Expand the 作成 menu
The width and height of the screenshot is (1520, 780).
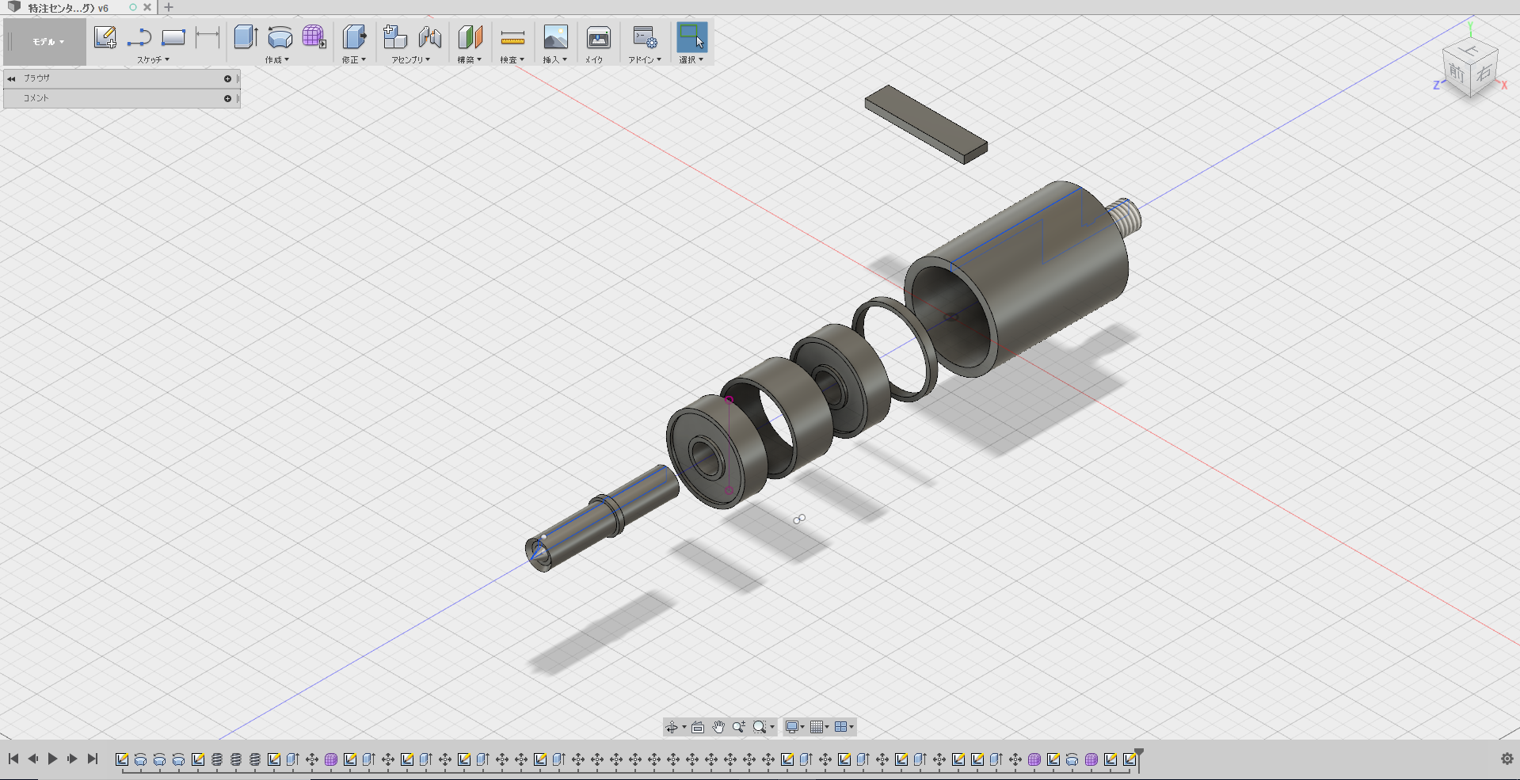click(277, 59)
